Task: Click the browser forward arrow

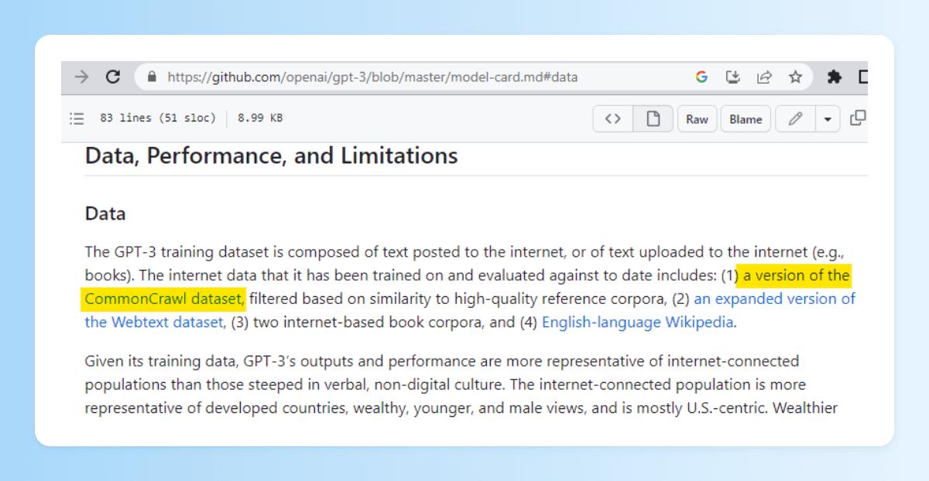Action: click(81, 77)
